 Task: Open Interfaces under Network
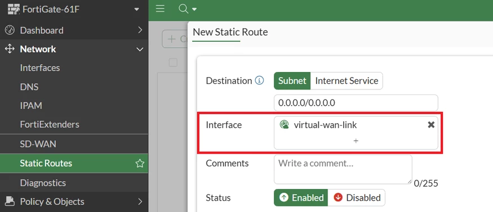[x=40, y=67]
